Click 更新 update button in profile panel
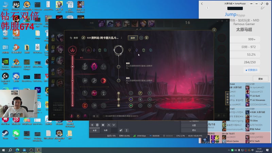The image size is (272, 153). click(x=260, y=79)
